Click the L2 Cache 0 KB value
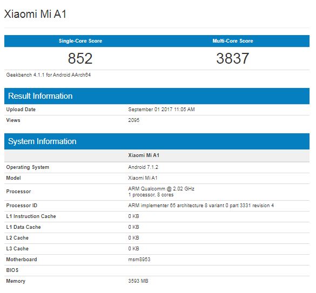The width and height of the screenshot is (316, 293). [x=133, y=238]
